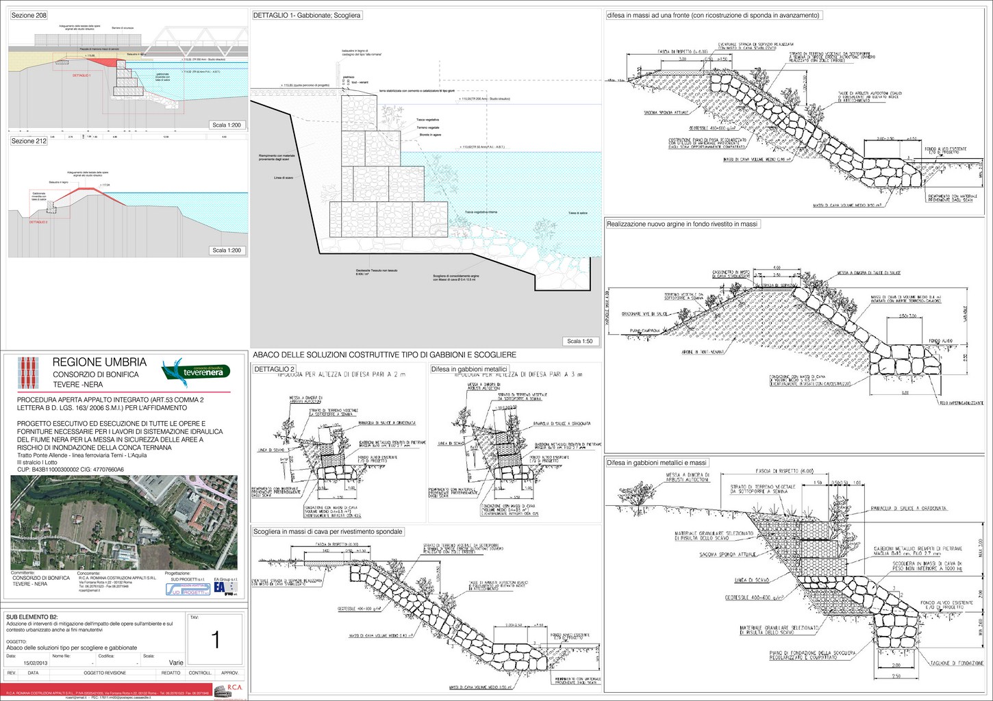This screenshot has width=993, height=701.
Task: Click "III stralcio I Lotto" text
Action: point(37,463)
